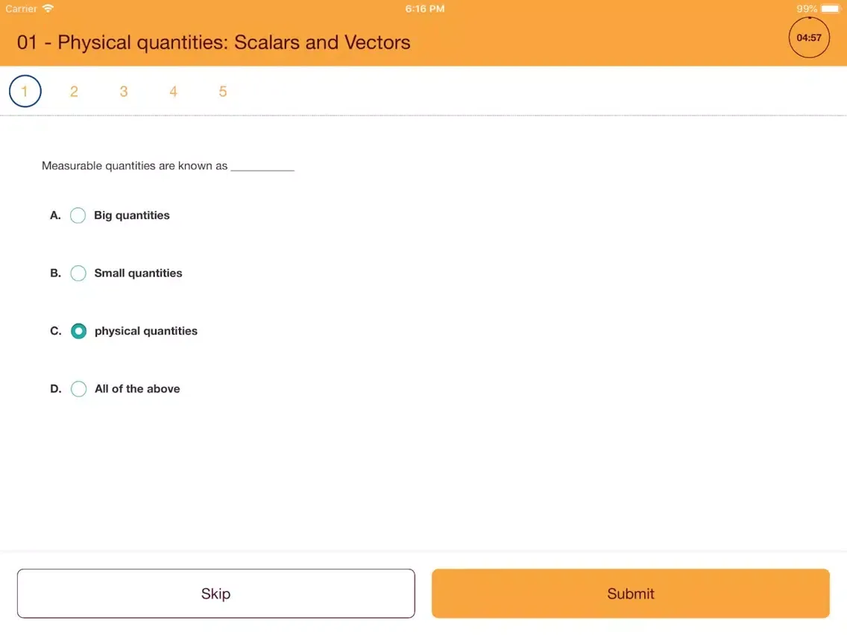Jump to question 3

[x=124, y=91]
